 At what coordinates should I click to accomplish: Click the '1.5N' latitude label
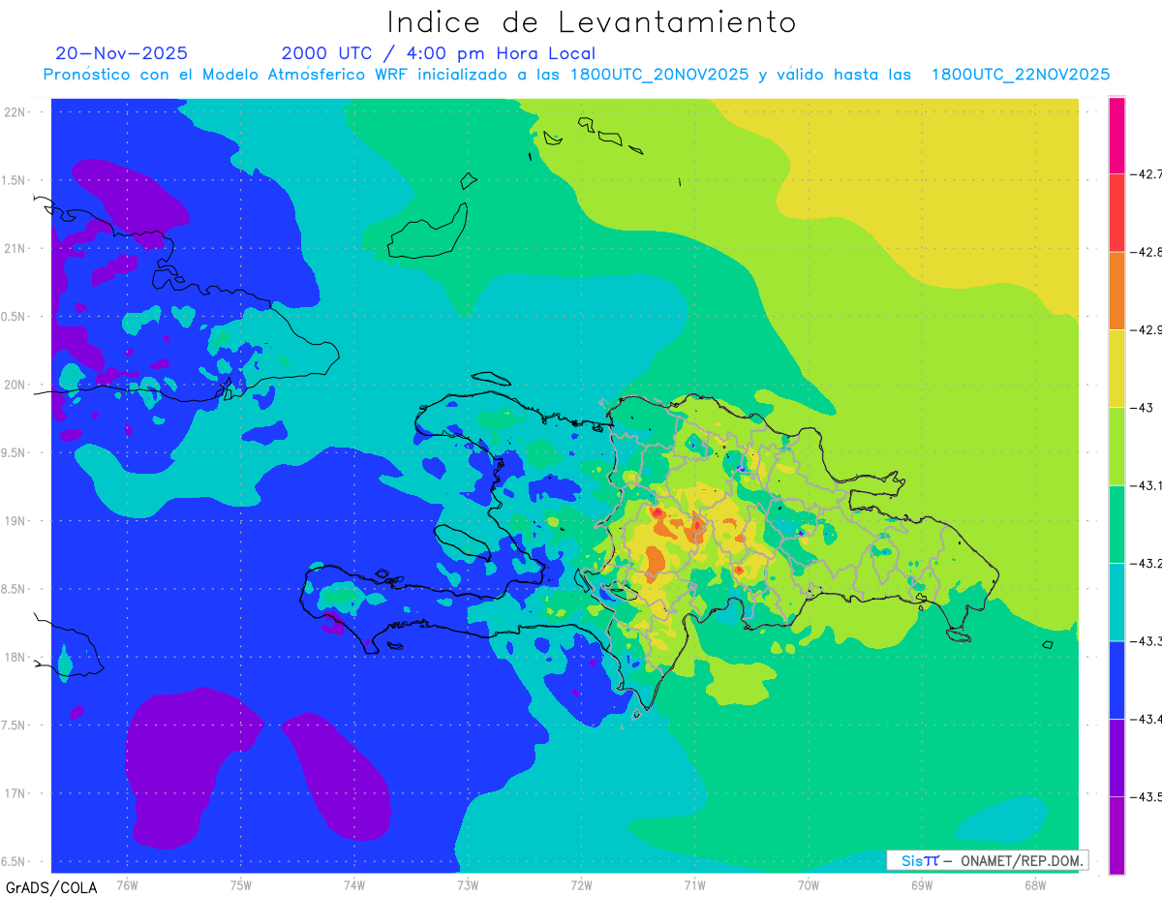point(15,180)
